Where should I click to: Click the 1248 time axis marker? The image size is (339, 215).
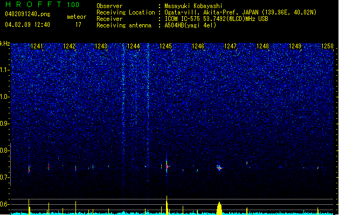click(262, 46)
